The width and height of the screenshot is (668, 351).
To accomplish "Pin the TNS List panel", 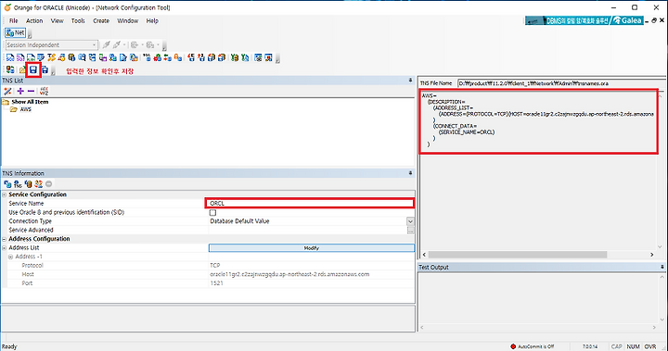I will (410, 80).
